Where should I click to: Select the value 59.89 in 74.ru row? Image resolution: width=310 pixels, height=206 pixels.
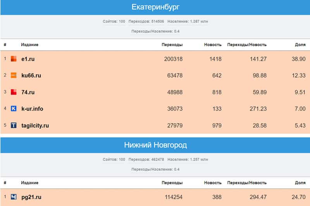(260, 92)
